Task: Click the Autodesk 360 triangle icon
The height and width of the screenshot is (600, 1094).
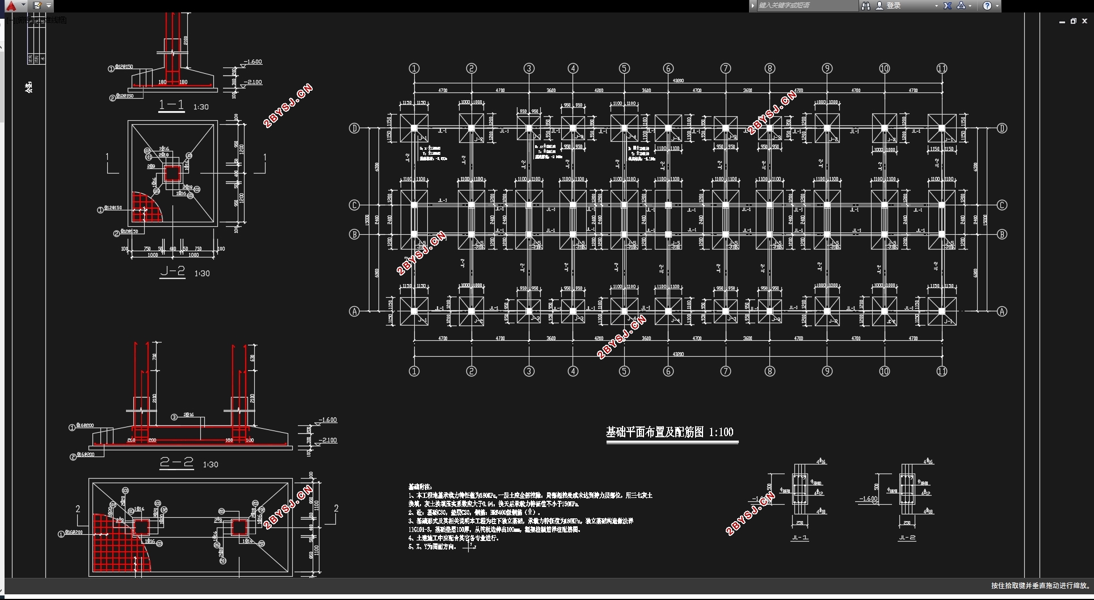Action: click(961, 6)
